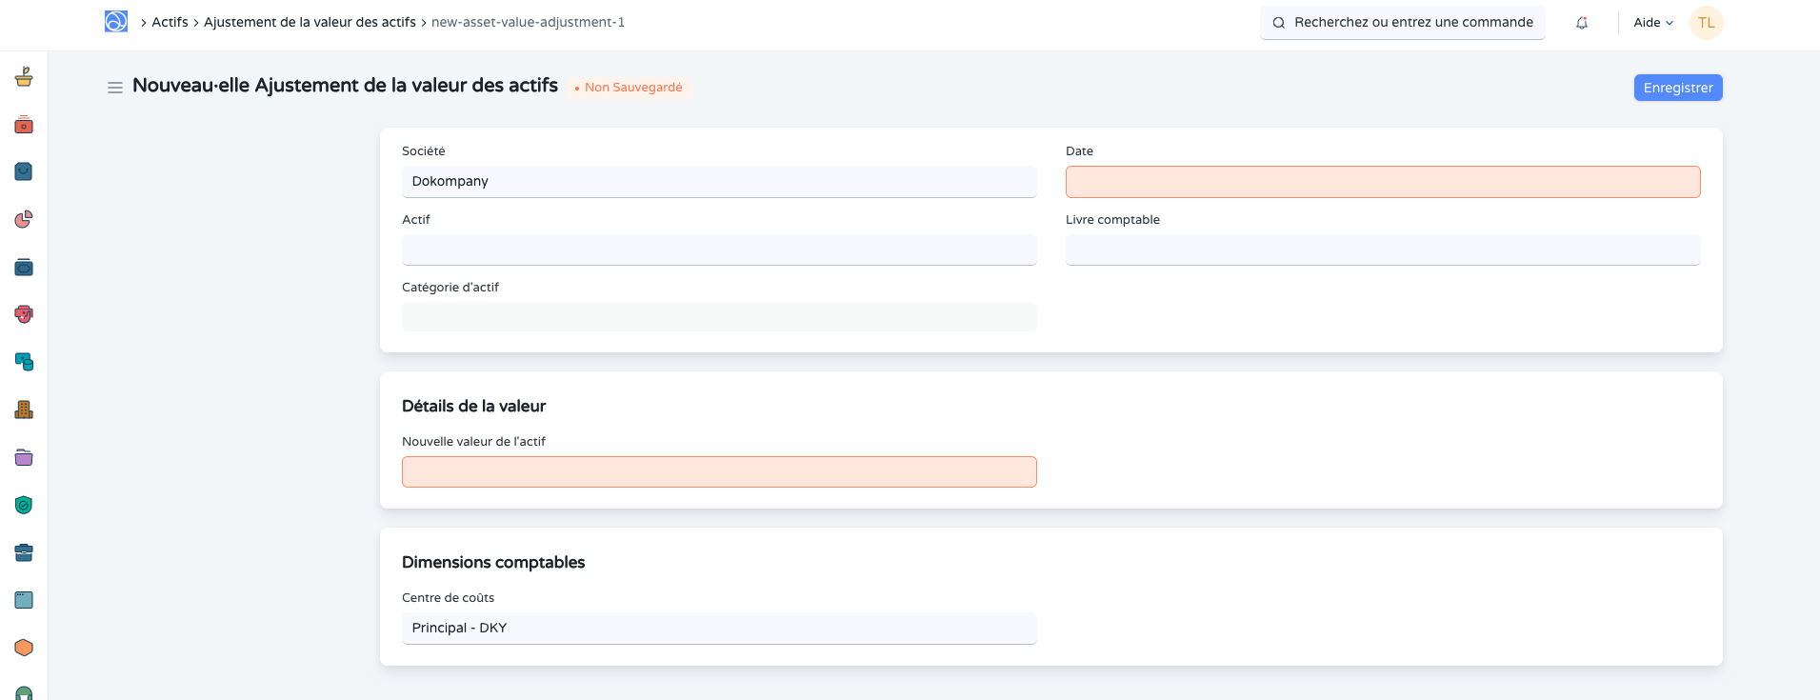Click the blue briefcase sidebar icon

click(24, 552)
